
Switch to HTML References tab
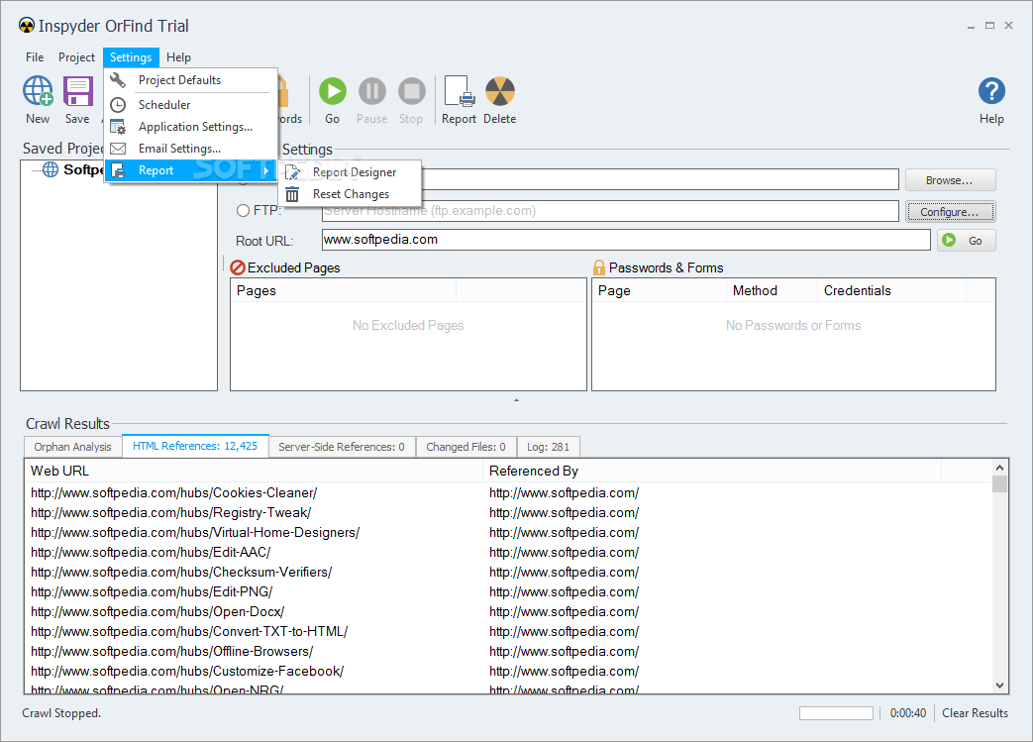pyautogui.click(x=195, y=446)
